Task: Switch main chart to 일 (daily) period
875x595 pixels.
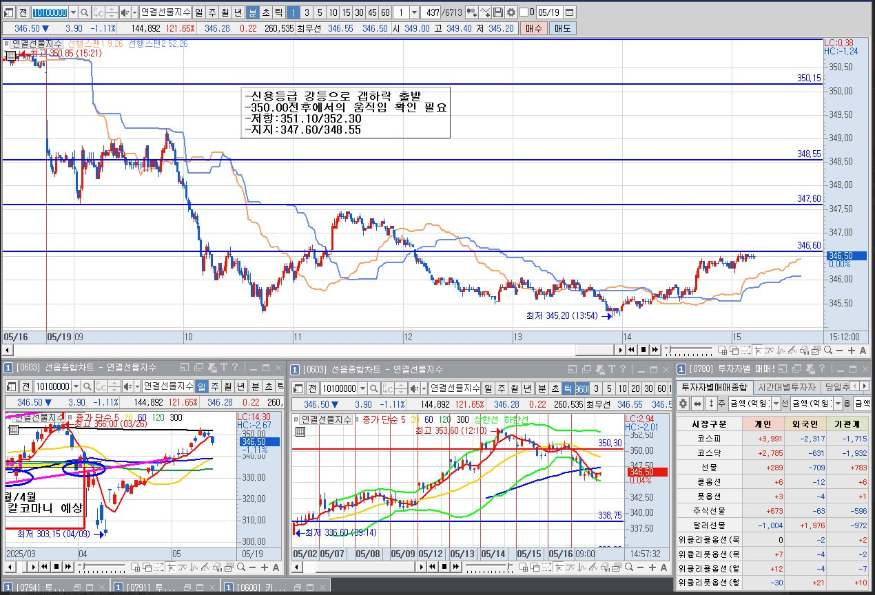Action: pos(198,12)
